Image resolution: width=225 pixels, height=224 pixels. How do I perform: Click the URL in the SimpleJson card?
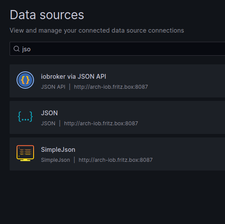tap(116, 160)
